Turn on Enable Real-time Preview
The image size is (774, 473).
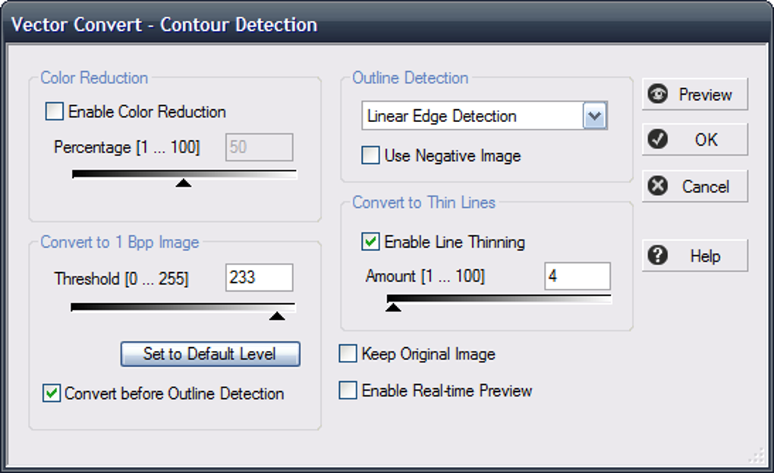(x=348, y=390)
